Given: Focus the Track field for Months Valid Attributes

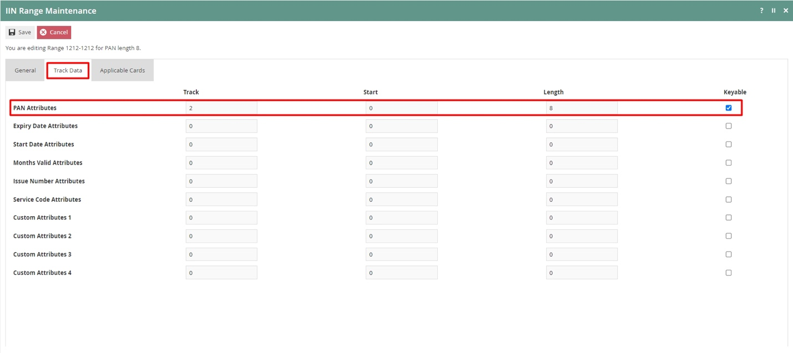Looking at the screenshot, I should click(x=221, y=162).
